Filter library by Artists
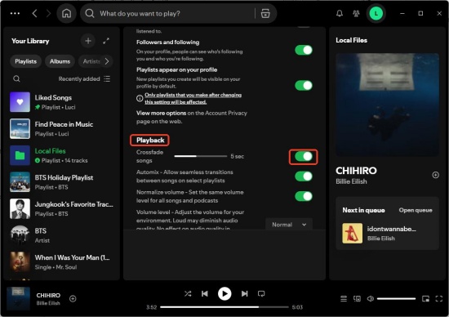 (91, 61)
